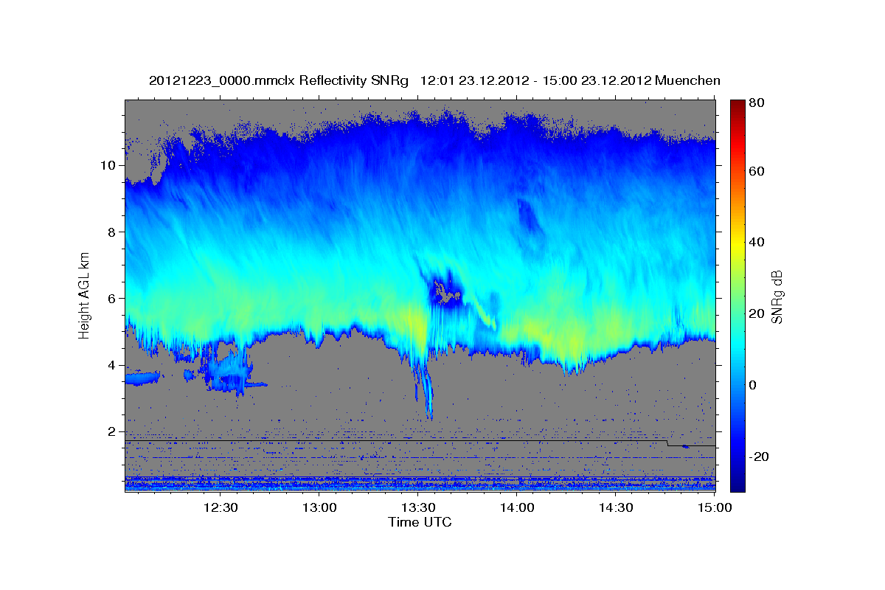Click the 14:00 time tick label
This screenshot has width=885, height=590.
click(517, 507)
